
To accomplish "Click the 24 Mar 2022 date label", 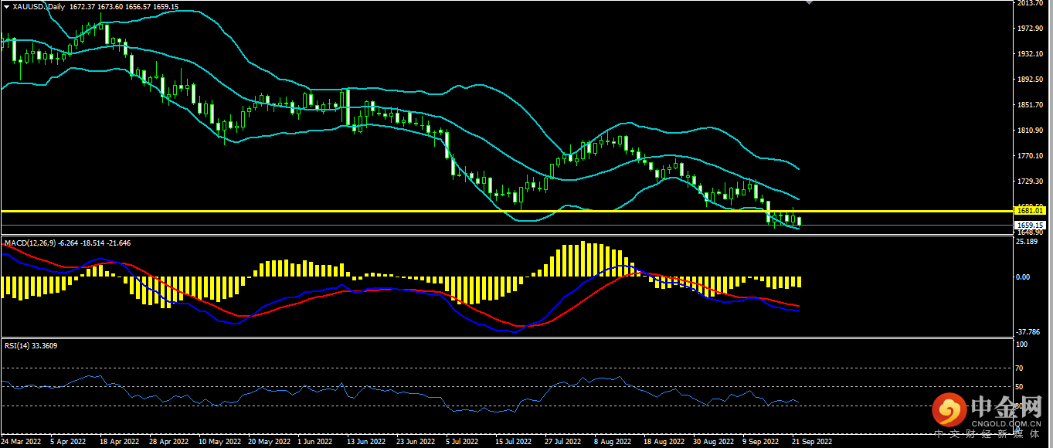I will pos(21,442).
